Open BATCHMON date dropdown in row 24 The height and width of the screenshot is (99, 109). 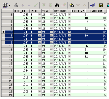(x=69, y=95)
